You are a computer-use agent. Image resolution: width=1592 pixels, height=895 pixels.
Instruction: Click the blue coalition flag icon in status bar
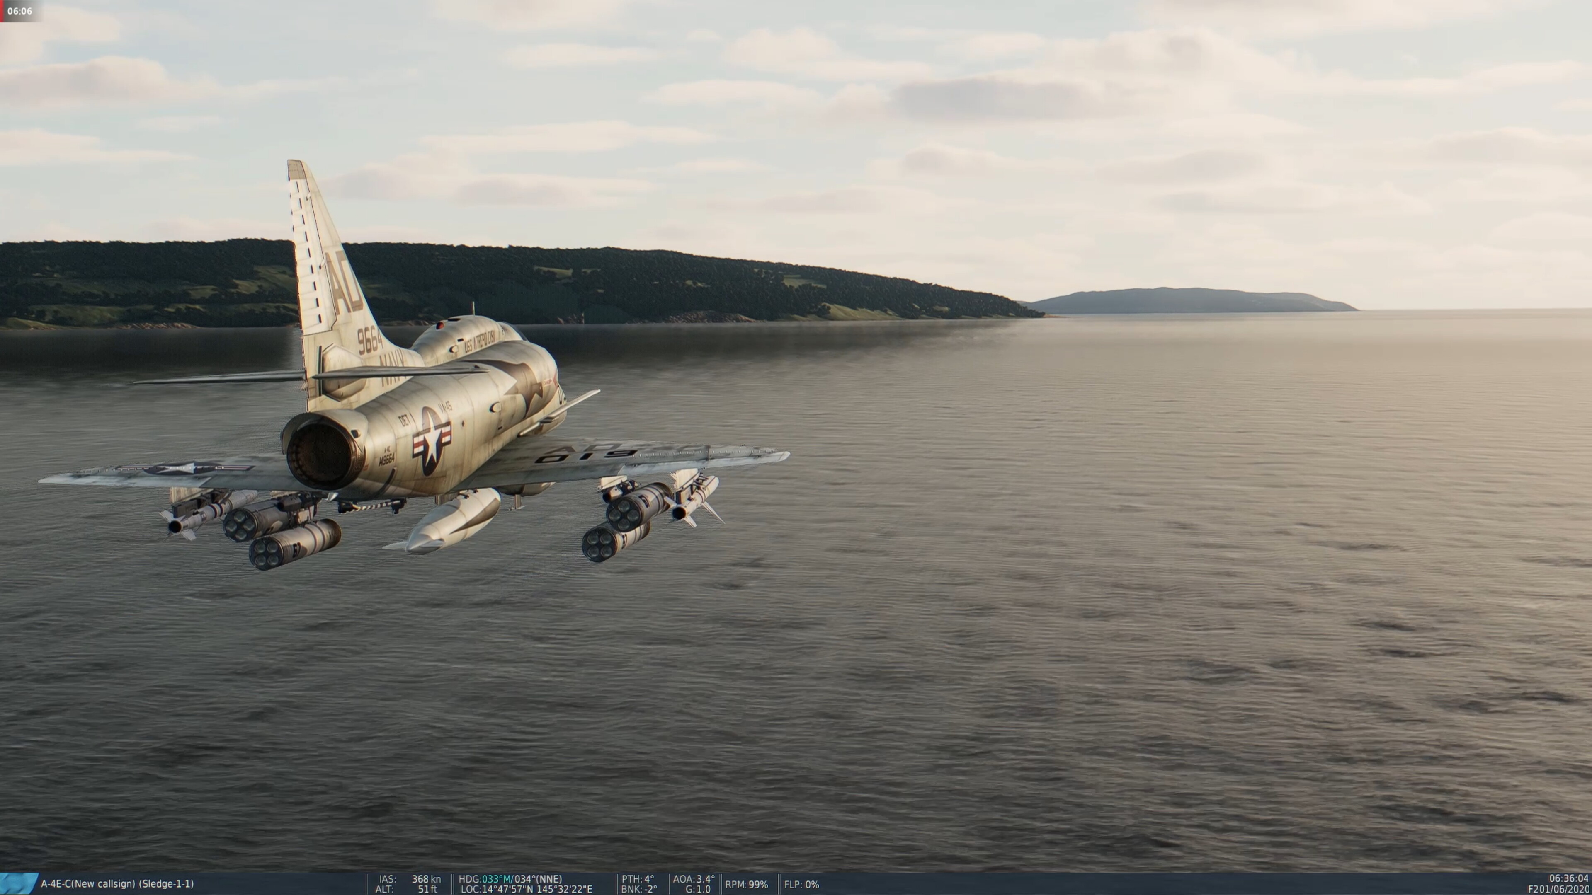click(x=19, y=884)
